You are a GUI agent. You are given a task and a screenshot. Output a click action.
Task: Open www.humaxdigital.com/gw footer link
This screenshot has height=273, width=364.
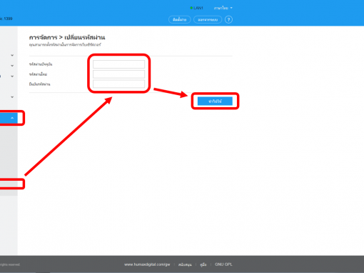tap(147, 264)
